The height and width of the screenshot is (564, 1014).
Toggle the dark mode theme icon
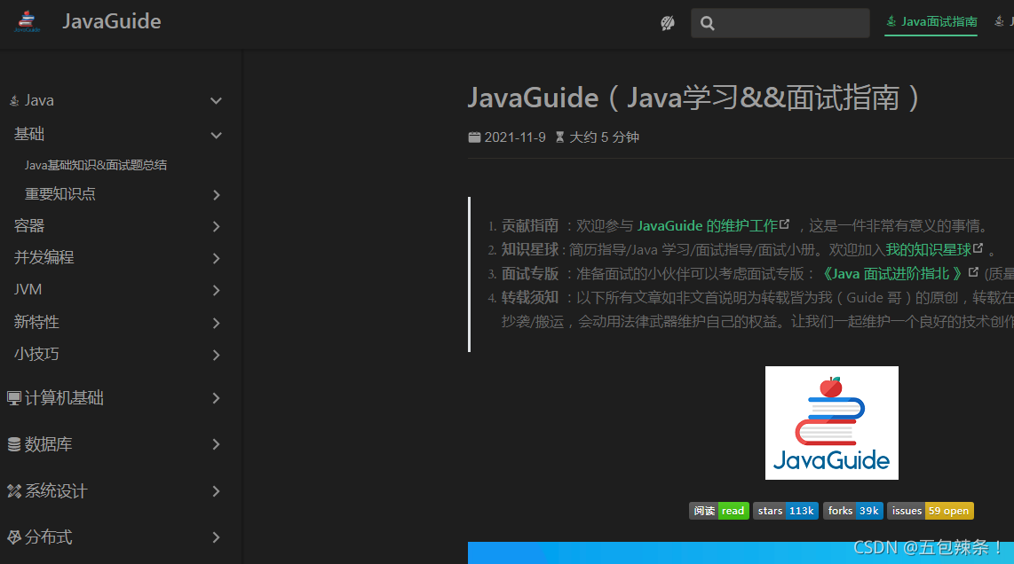(668, 23)
